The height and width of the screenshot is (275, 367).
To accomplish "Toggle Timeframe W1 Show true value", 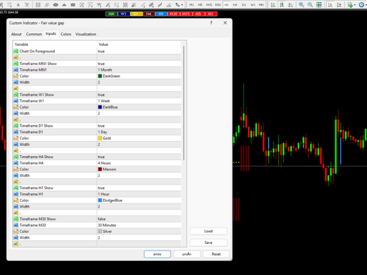I will pos(139,95).
